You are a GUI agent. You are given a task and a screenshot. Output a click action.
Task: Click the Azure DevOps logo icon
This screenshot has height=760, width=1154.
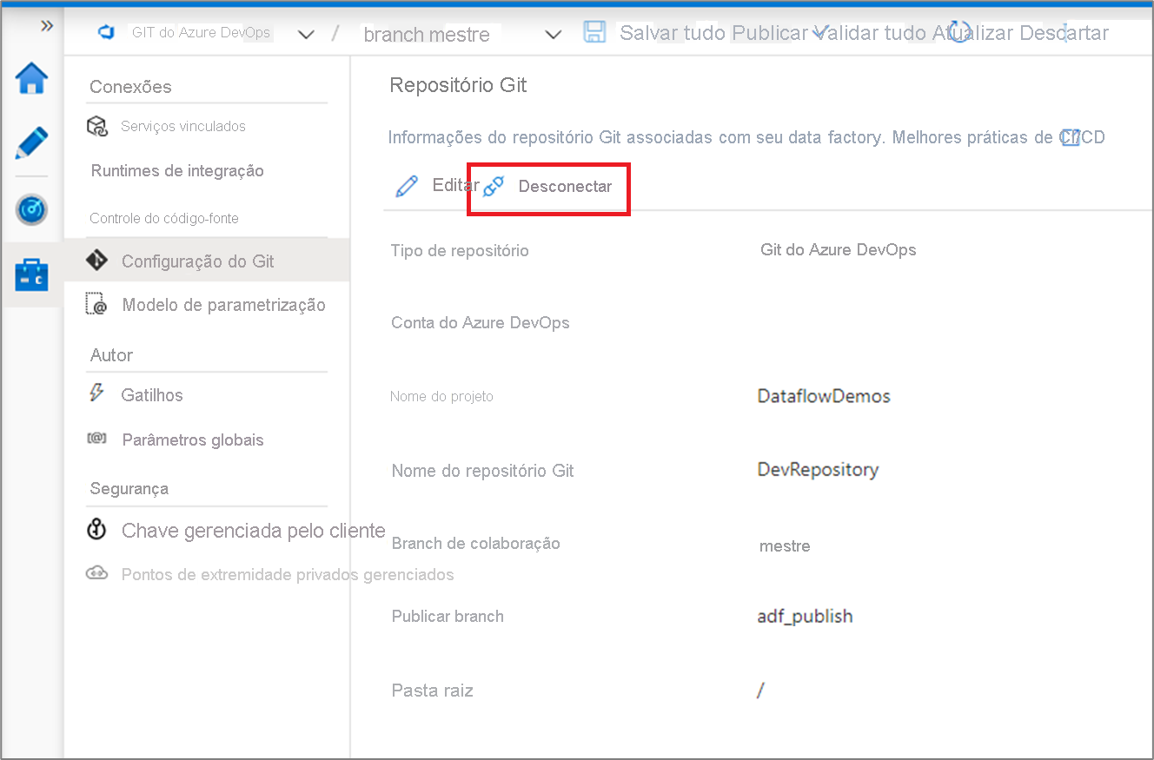click(107, 33)
